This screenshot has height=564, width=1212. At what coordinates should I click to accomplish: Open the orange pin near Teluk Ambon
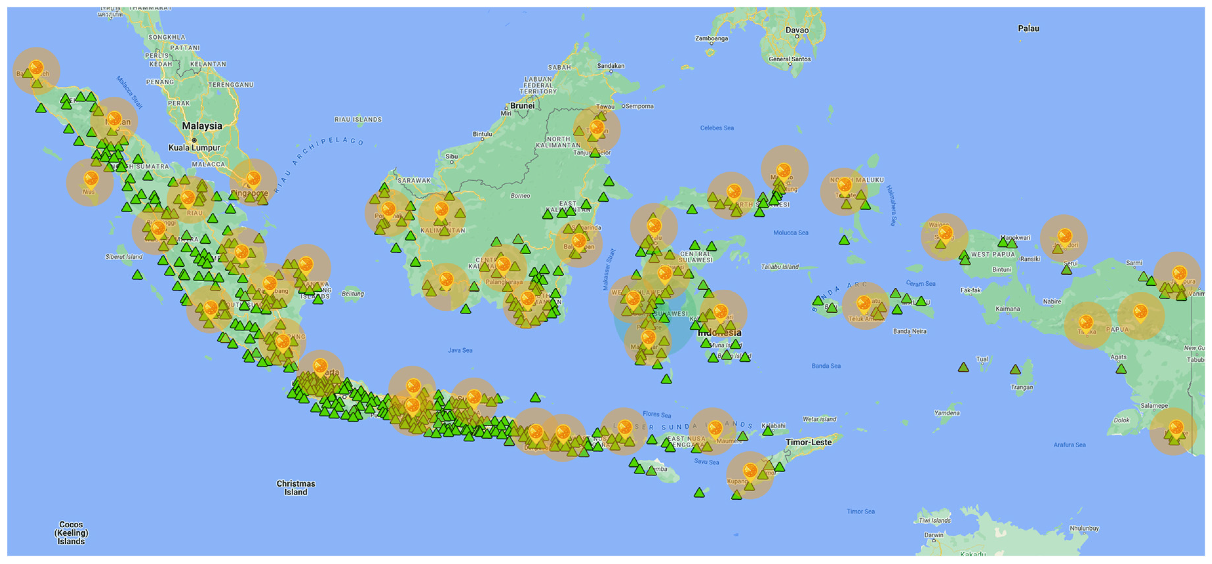pyautogui.click(x=864, y=302)
